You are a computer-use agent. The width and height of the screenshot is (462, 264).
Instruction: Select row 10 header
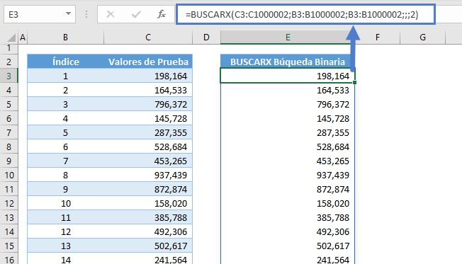[9, 175]
